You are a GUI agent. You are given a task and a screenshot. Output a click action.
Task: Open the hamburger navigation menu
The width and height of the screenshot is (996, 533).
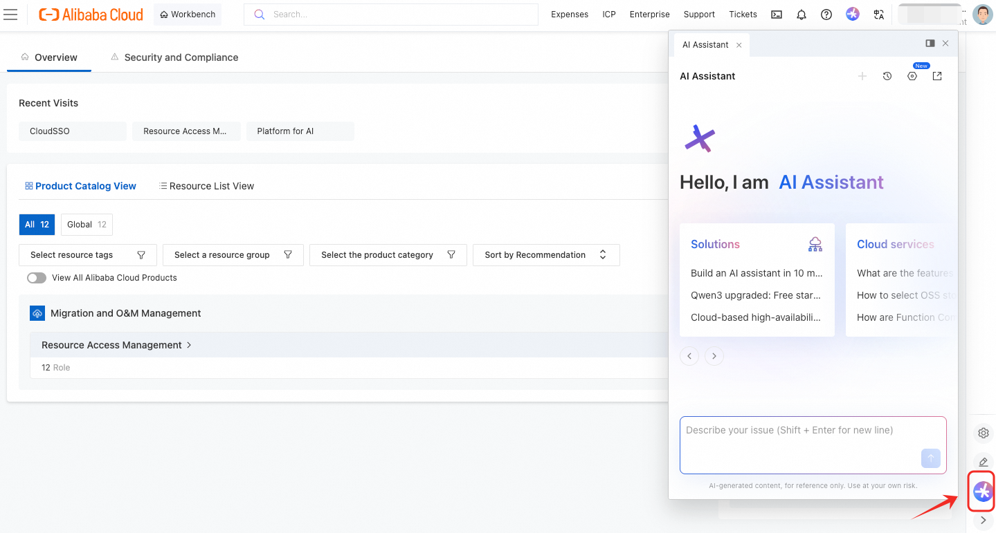pos(10,15)
